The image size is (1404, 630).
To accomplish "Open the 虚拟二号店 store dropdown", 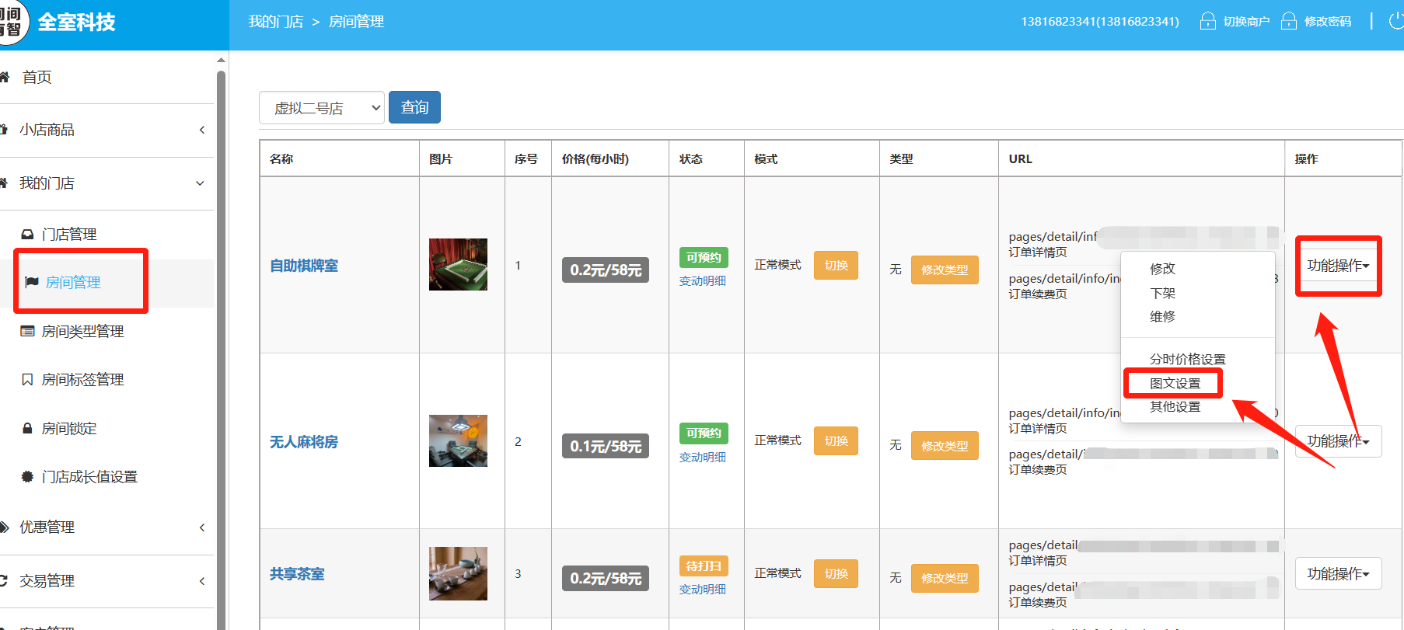I will pyautogui.click(x=321, y=108).
